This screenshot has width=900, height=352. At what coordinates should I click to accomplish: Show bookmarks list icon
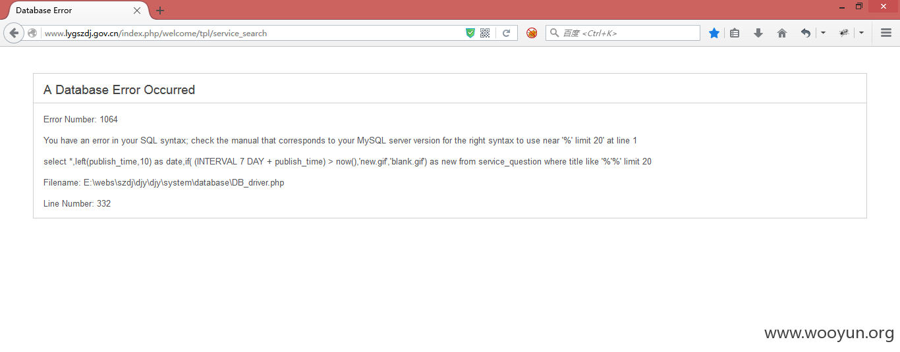[735, 33]
